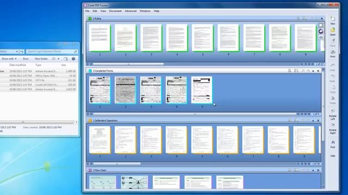Click the flick view icon in Ruling panel
The height and width of the screenshot is (195, 348).
click(x=321, y=37)
